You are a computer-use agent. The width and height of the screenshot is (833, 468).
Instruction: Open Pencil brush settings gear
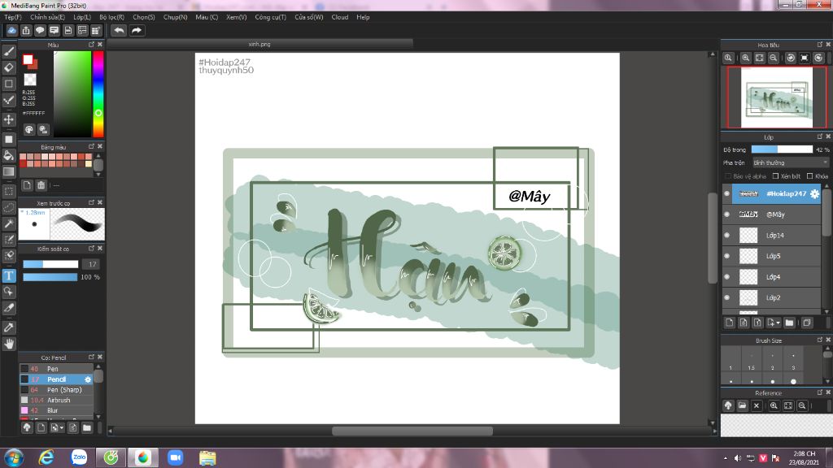(88, 379)
